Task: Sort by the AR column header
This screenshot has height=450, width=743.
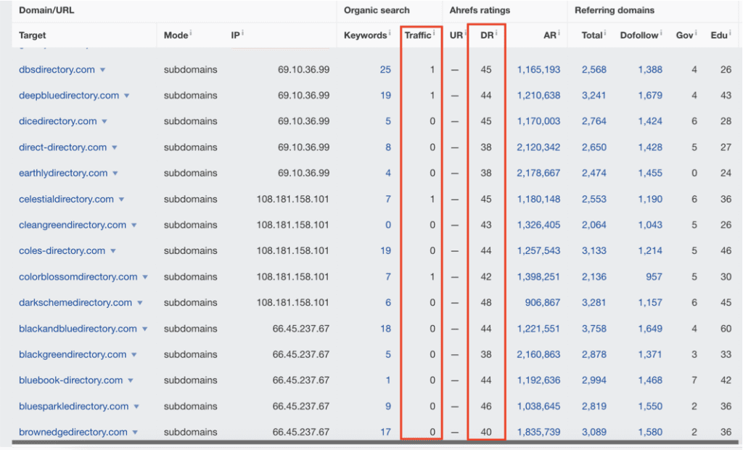Action: point(550,36)
